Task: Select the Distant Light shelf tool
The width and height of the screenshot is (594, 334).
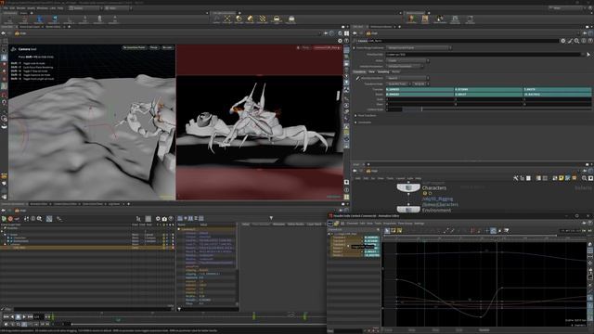Action: [262, 19]
